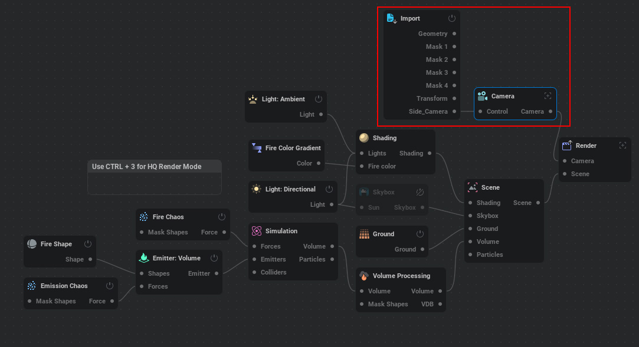This screenshot has height=347, width=639.
Task: Toggle the Emission Chaos power button
Action: [110, 286]
